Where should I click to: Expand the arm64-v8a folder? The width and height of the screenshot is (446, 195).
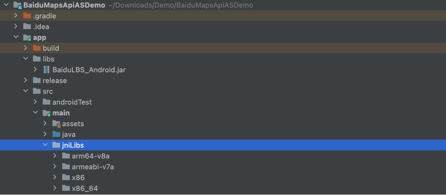[55, 156]
